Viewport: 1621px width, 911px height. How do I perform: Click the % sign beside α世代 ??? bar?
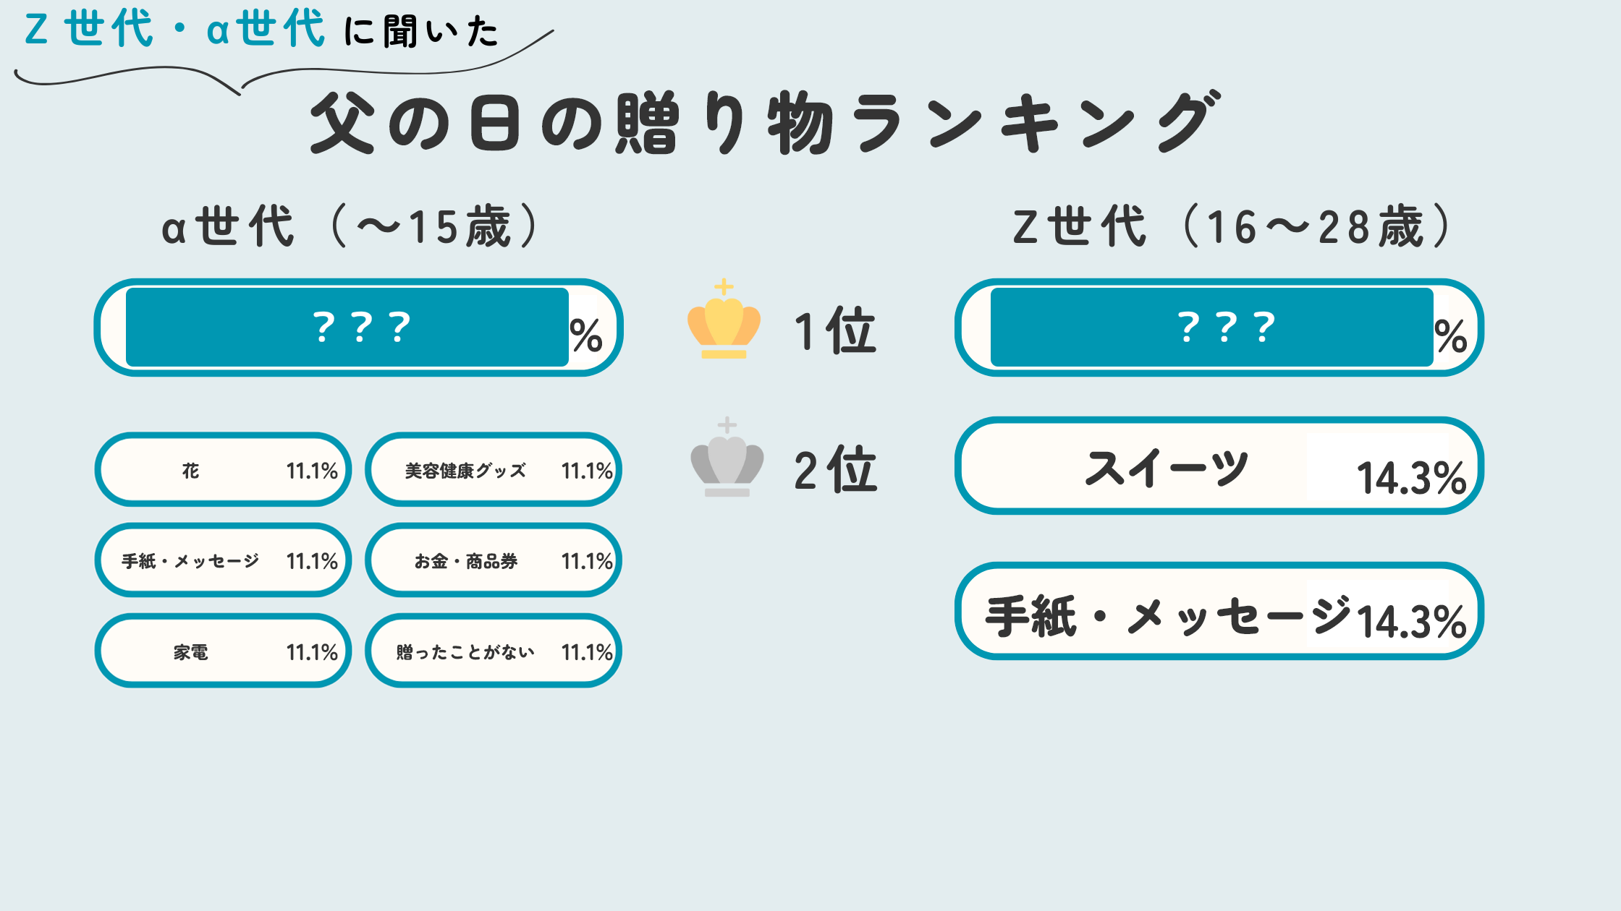[x=586, y=335]
